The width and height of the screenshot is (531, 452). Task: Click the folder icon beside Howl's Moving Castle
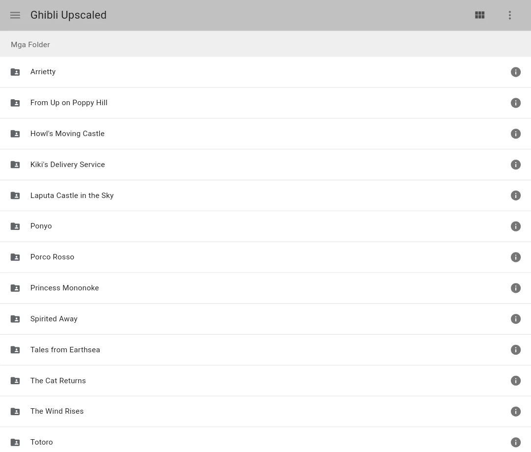click(15, 134)
